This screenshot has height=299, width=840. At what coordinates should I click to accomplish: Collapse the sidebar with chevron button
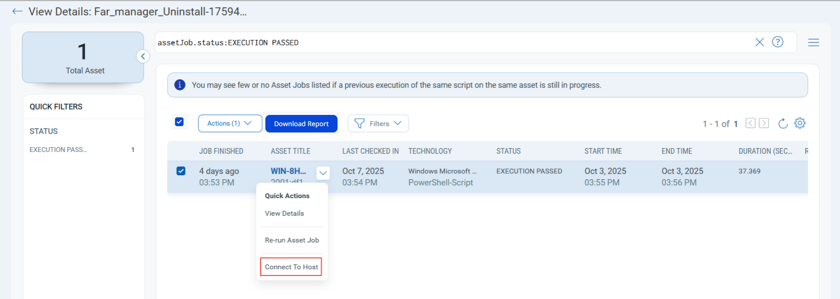coord(143,56)
